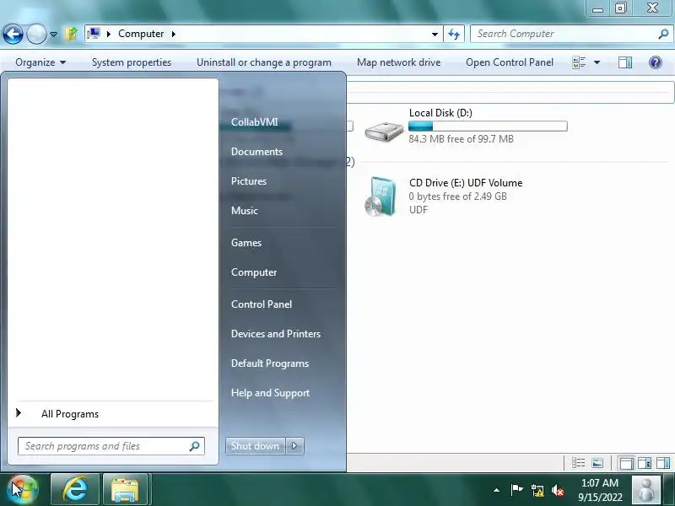
Task: Click the Forward navigation arrow
Action: [36, 34]
